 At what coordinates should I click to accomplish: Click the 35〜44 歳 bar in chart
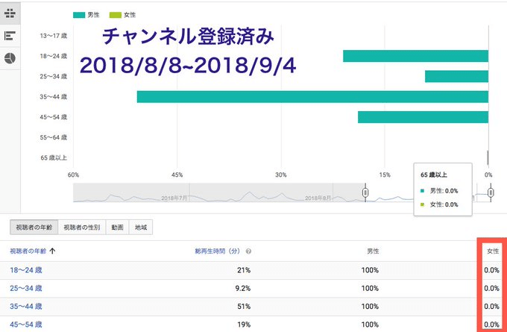point(312,97)
